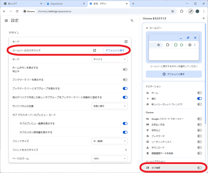Enable the リーディング リスト toggle
Image resolution: width=208 pixels, height=173 pixels.
click(199, 142)
